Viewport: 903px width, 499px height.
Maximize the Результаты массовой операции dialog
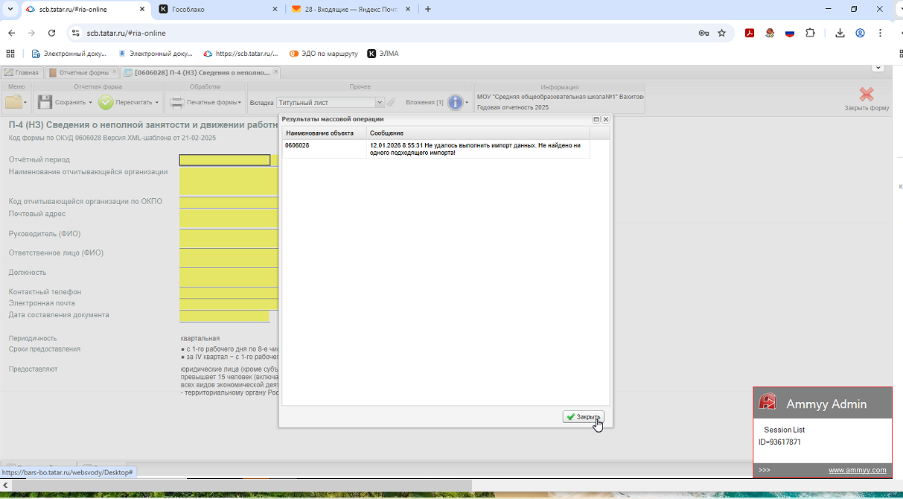click(596, 119)
